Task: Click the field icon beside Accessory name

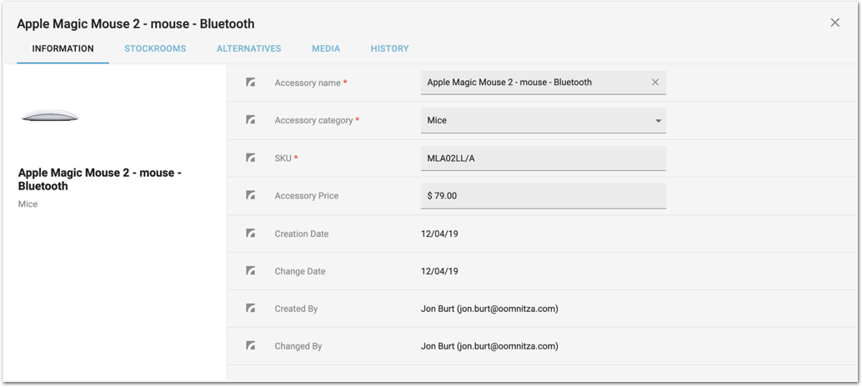Action: coord(250,83)
